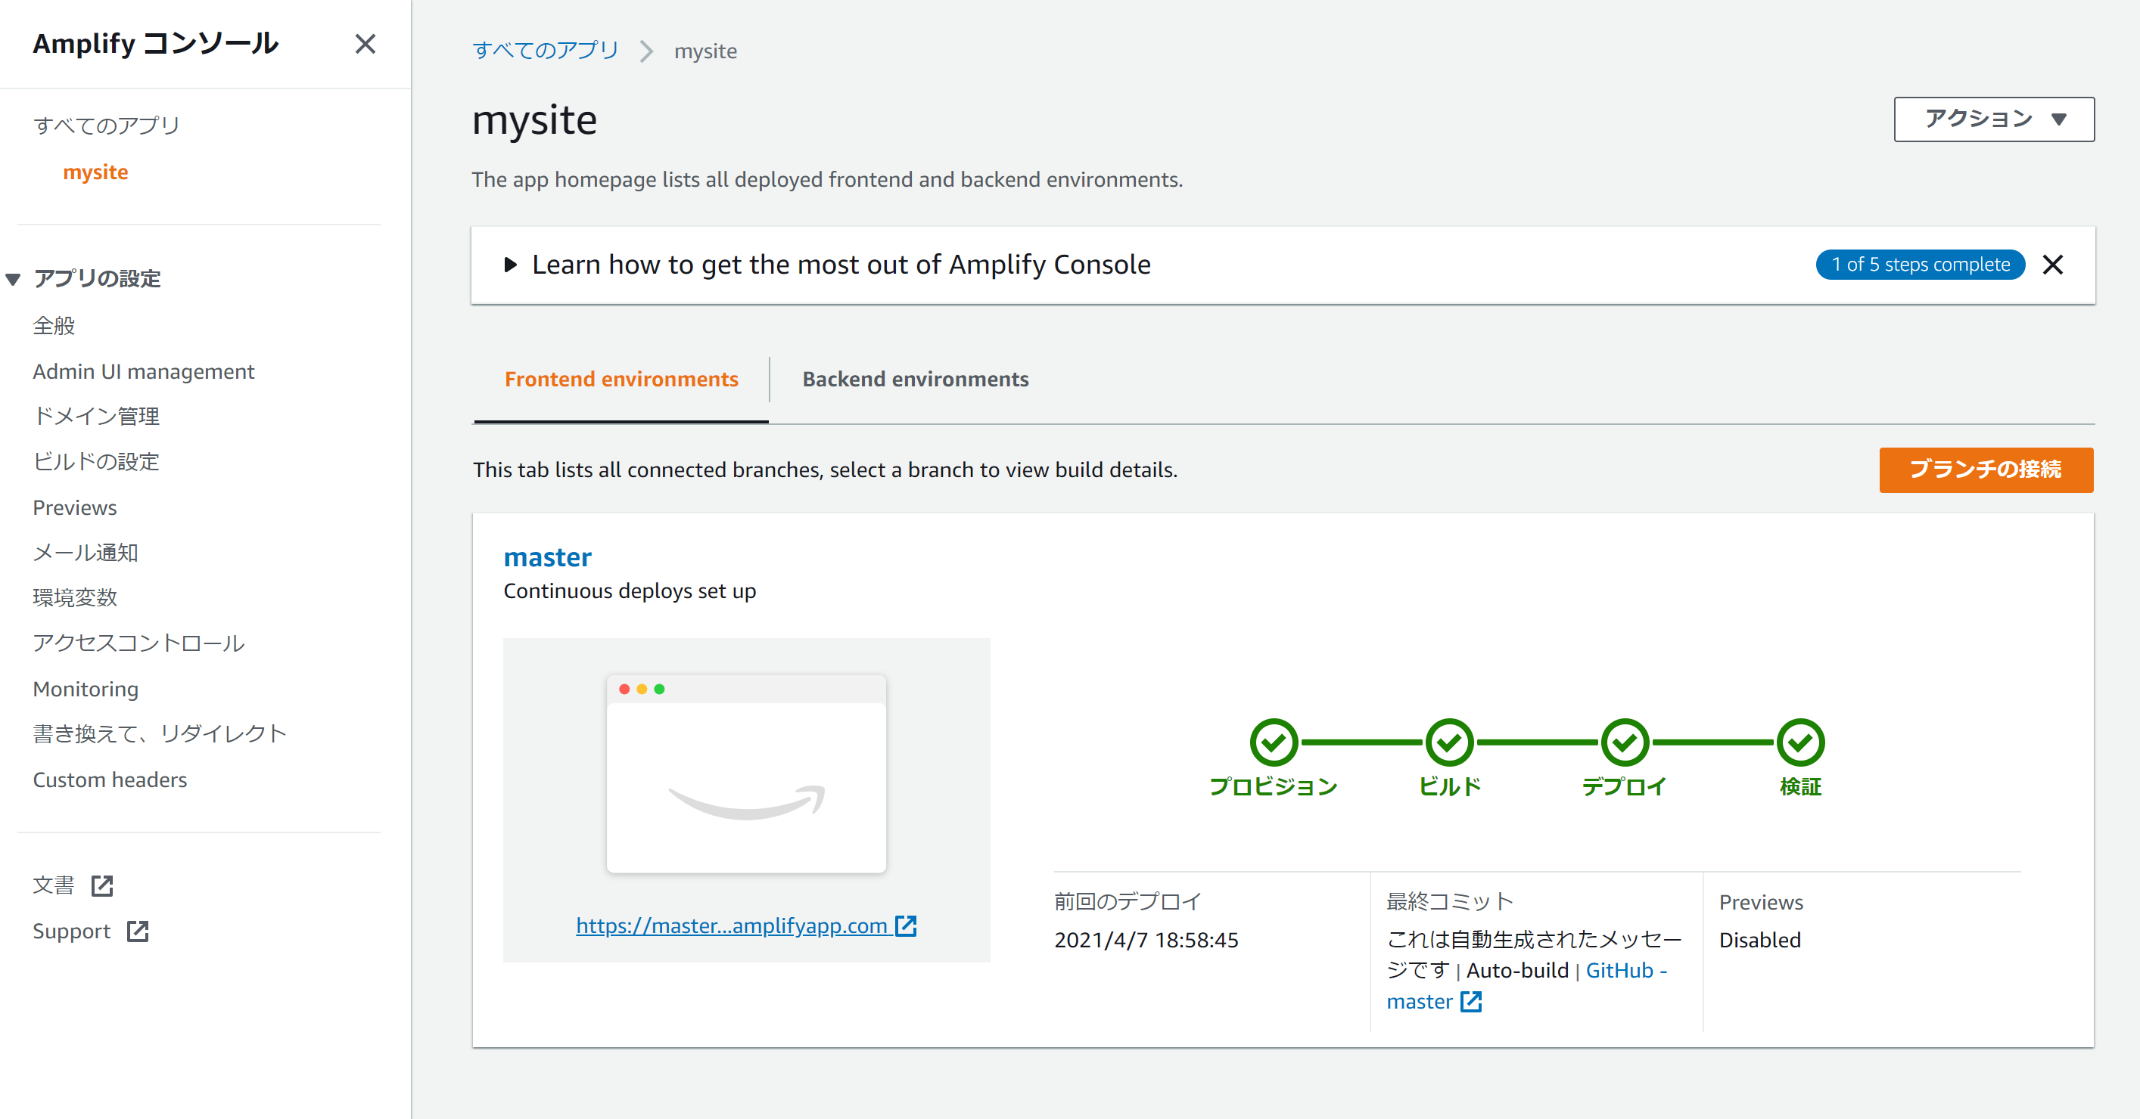Open Custom headers settings
The height and width of the screenshot is (1119, 2140).
coord(110,780)
